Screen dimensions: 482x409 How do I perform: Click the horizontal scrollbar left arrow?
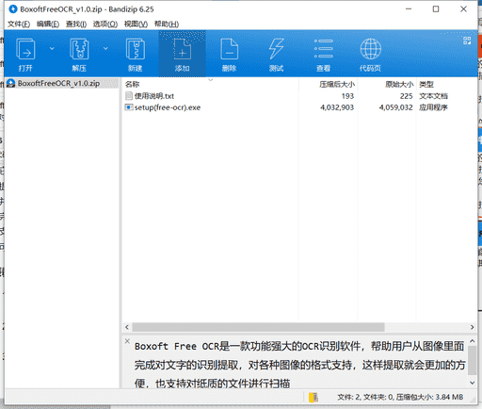click(127, 327)
